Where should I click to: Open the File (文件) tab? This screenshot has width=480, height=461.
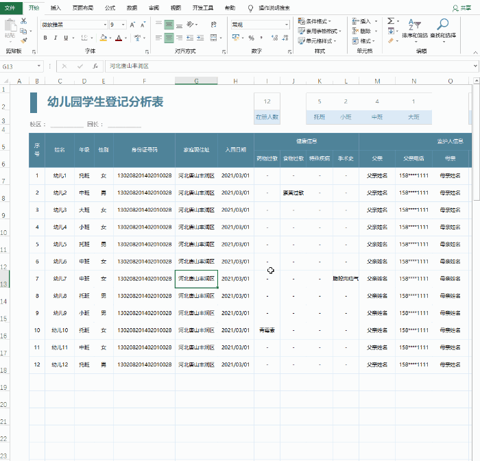[10, 8]
